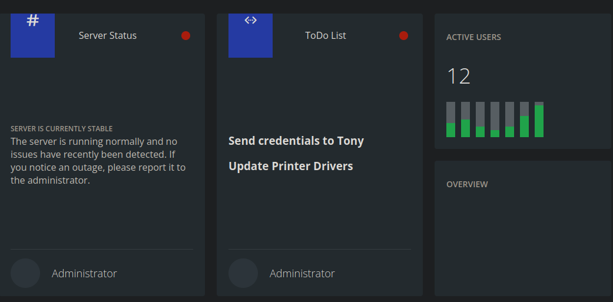Open the Overview panel heading
Image resolution: width=613 pixels, height=302 pixels.
coord(467,184)
